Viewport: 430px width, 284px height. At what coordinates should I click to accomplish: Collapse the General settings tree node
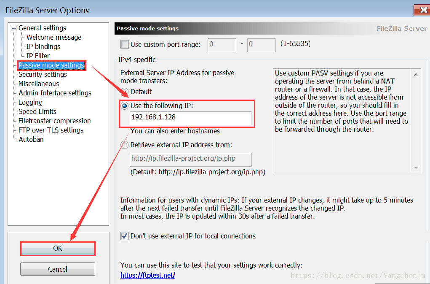tap(14, 28)
